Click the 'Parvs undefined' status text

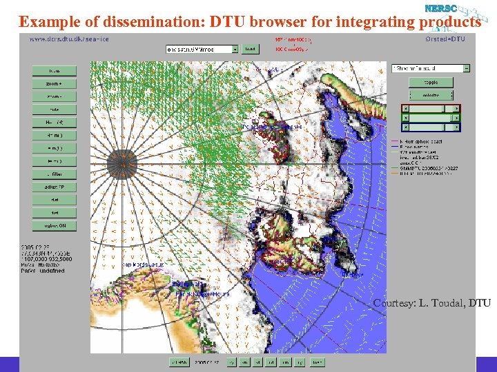click(43, 271)
